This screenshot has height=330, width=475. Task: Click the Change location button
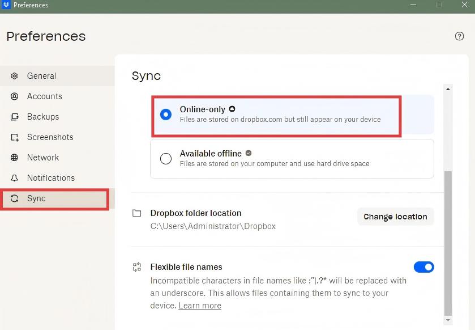395,216
